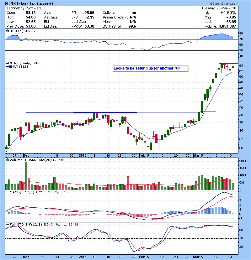The image size is (251, 260).
Task: Click the 54 price axis label
Action: 241,66
